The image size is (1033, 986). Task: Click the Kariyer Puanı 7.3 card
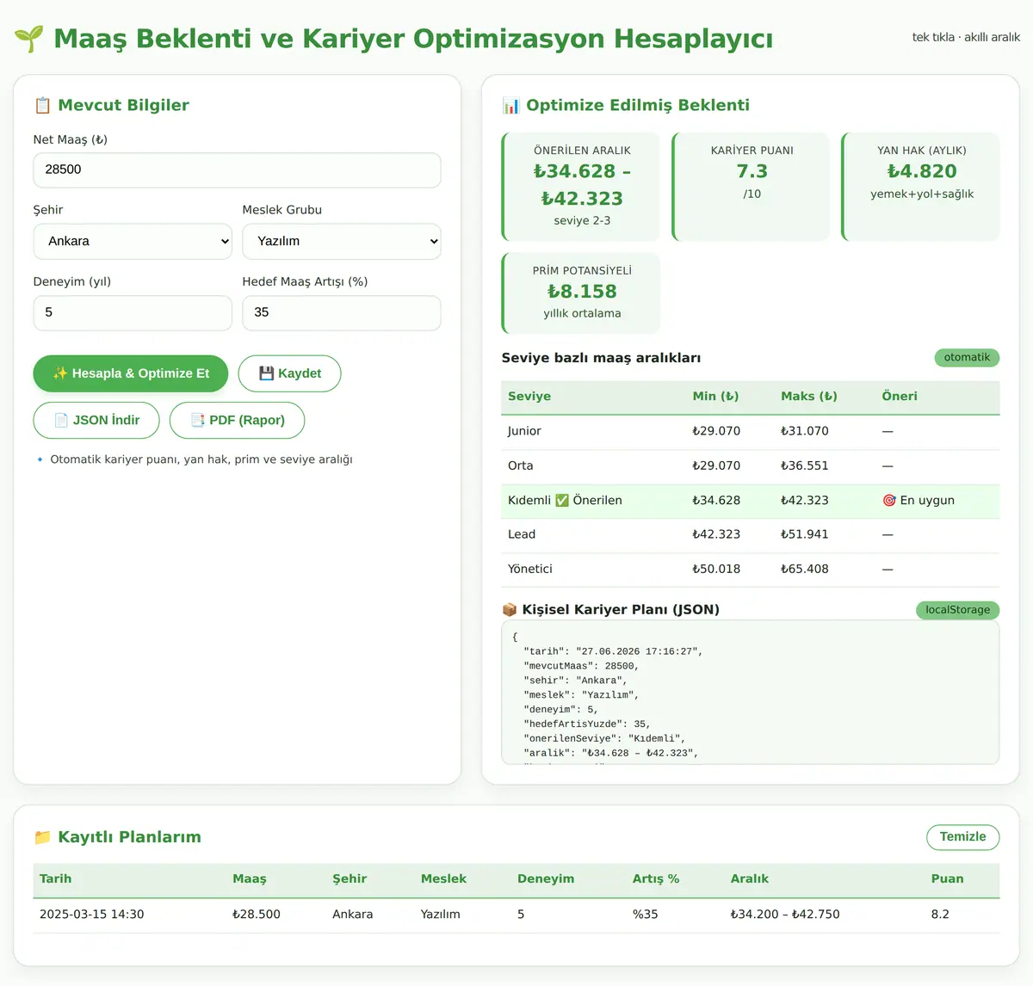tap(751, 187)
